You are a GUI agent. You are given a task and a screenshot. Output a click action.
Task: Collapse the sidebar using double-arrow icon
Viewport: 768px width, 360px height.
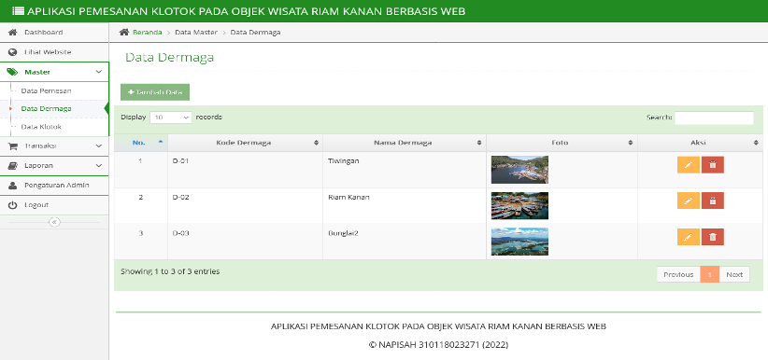[54, 222]
